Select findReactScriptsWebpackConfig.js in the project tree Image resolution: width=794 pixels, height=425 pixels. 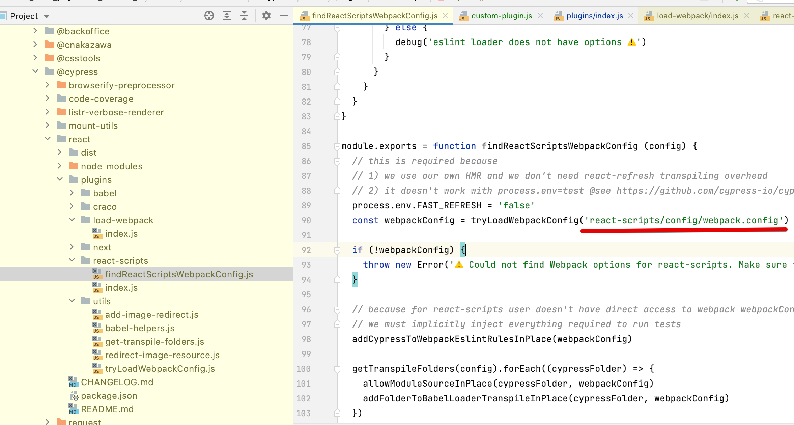point(179,274)
